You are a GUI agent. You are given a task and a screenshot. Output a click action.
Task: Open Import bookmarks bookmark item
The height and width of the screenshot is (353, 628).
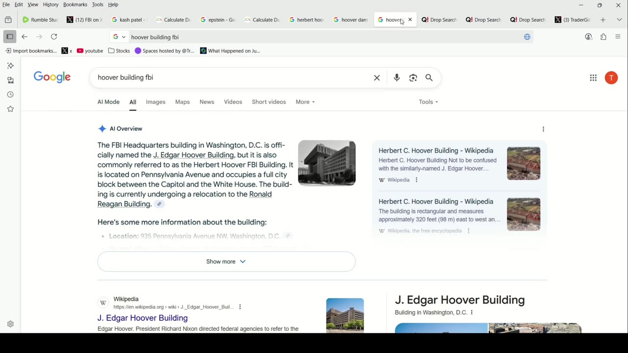31,50
